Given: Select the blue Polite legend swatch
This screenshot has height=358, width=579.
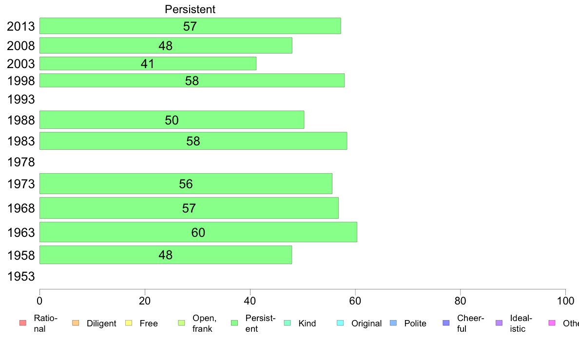Looking at the screenshot, I should (x=393, y=323).
